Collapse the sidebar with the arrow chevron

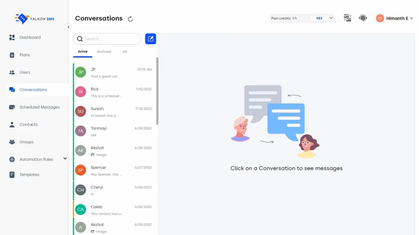point(68,27)
